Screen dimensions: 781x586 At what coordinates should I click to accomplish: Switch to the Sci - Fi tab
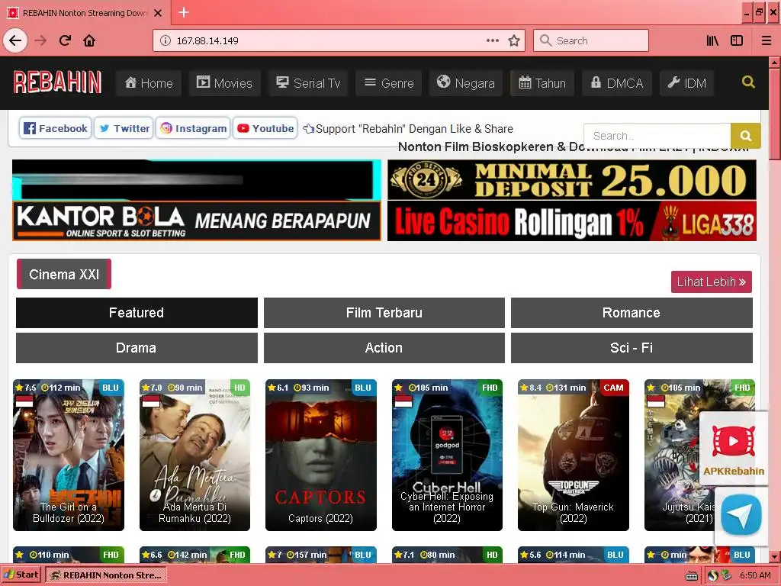pyautogui.click(x=632, y=348)
